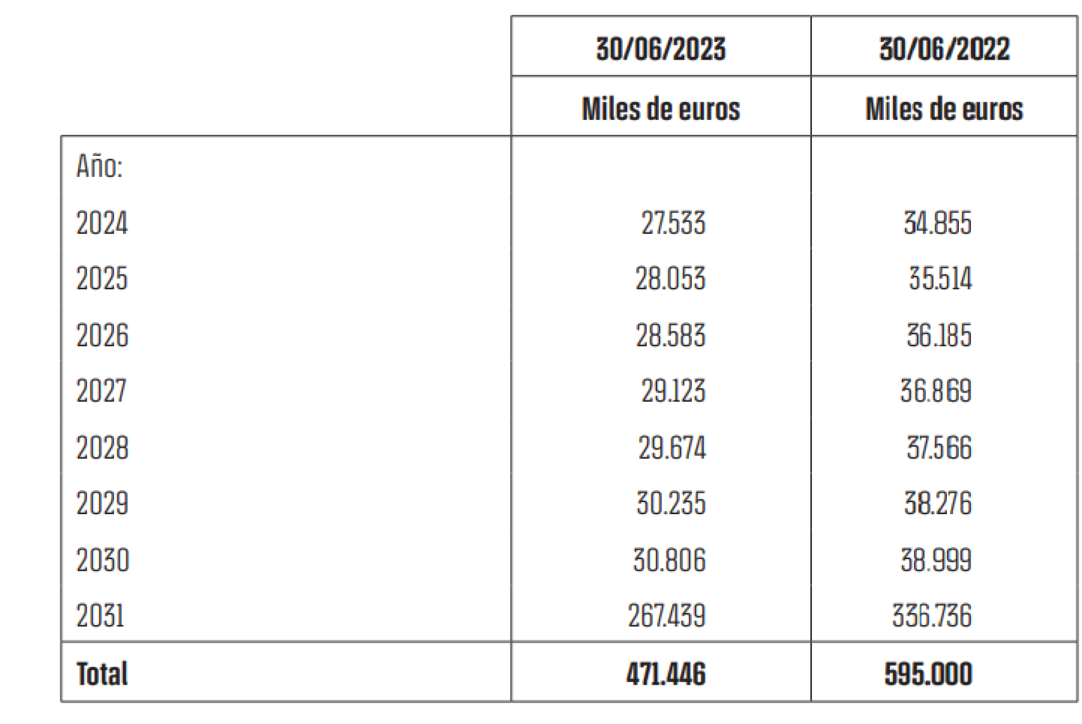Select the 471.446 total value
The height and width of the screenshot is (724, 1082).
coord(666,673)
